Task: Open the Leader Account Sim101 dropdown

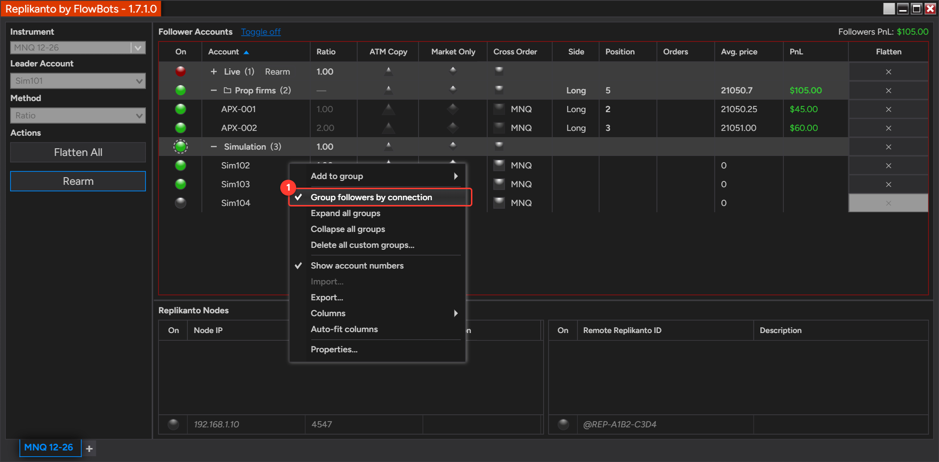Action: 78,81
